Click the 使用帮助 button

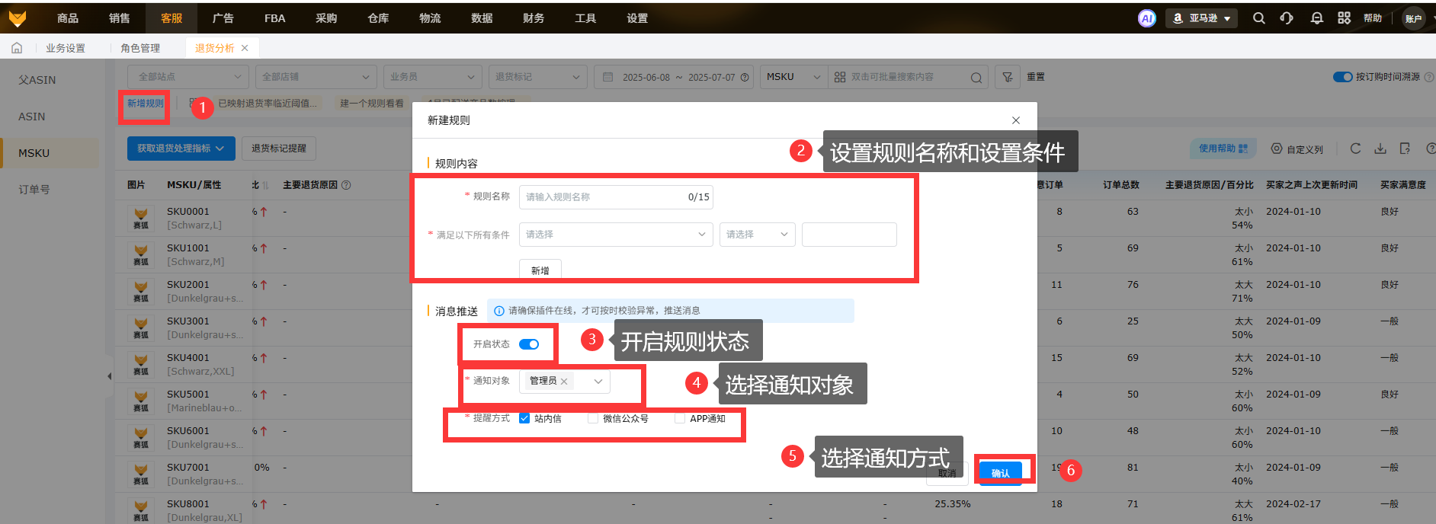tap(1223, 149)
